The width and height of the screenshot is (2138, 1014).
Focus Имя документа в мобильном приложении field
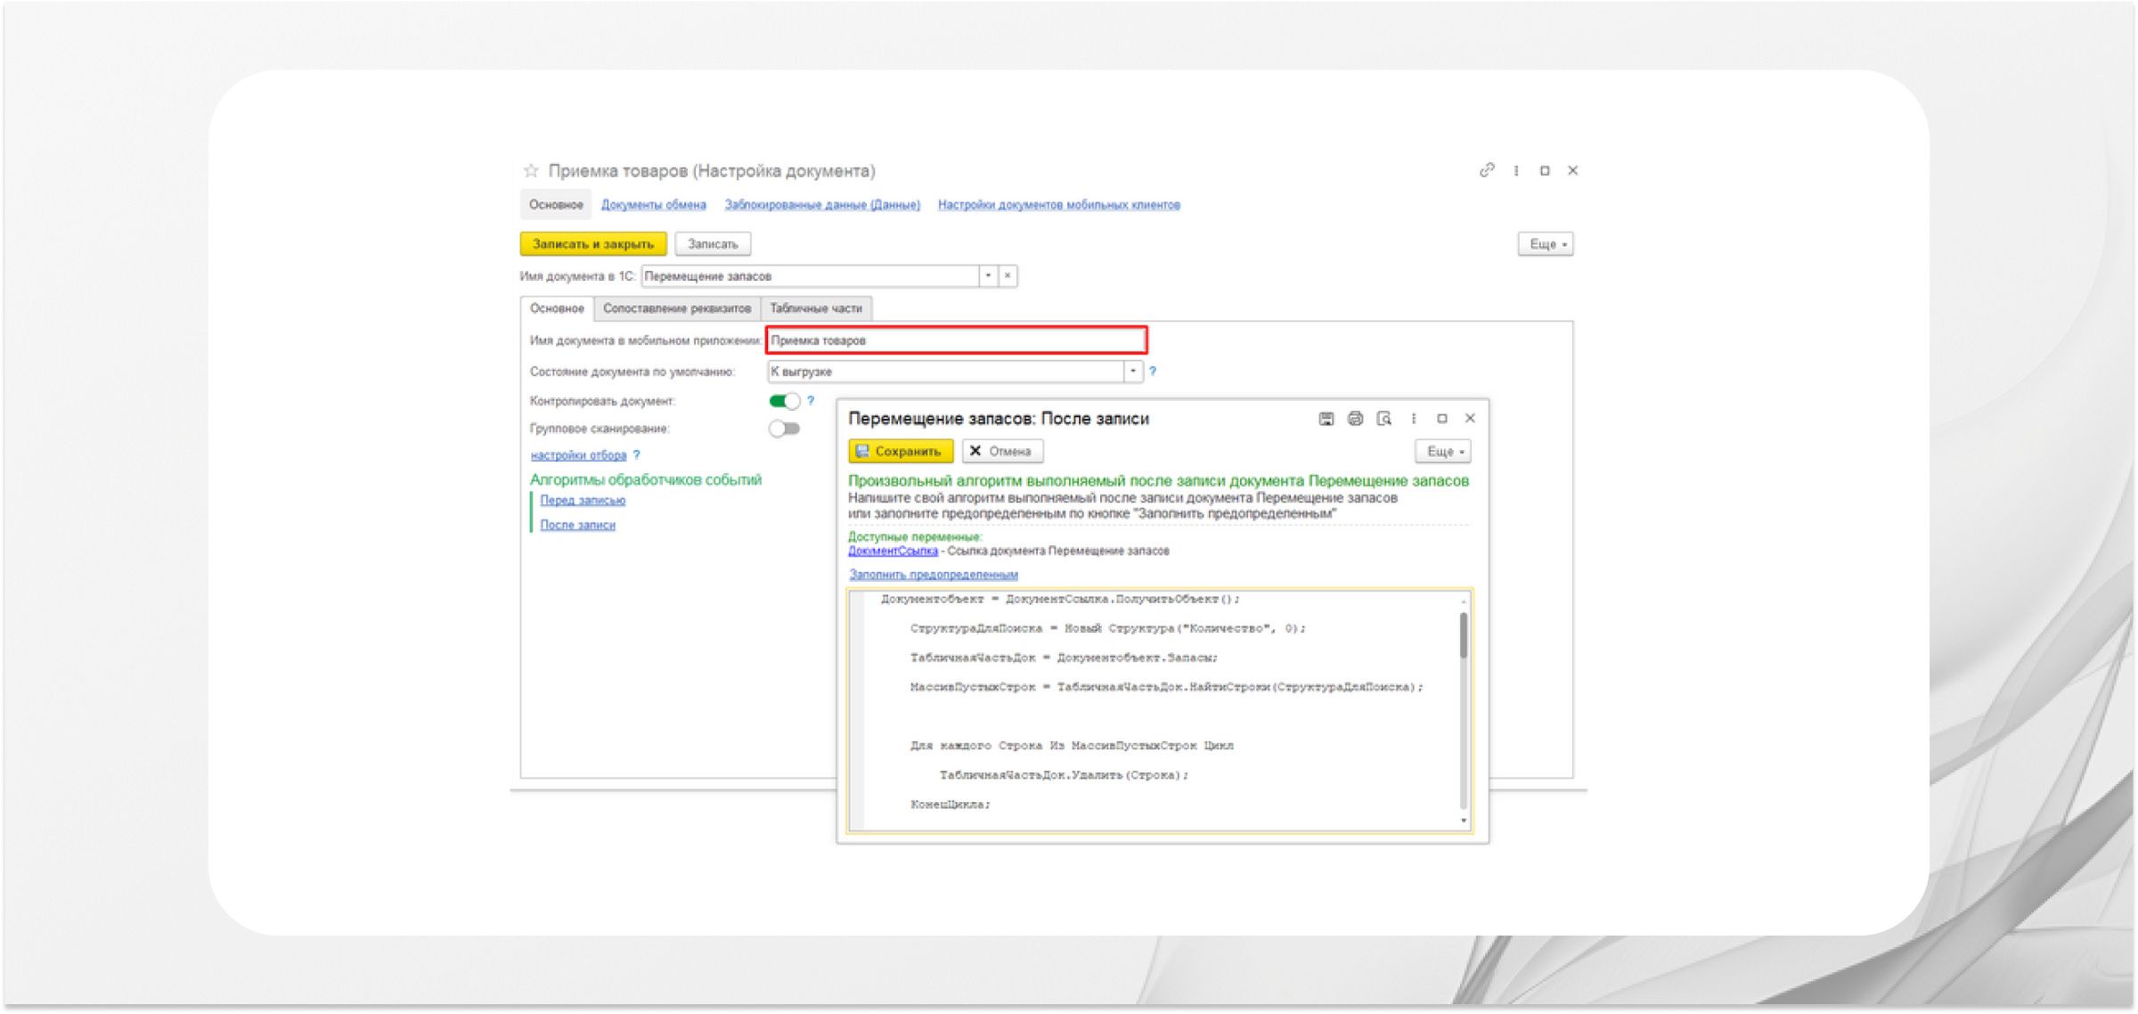(x=957, y=340)
